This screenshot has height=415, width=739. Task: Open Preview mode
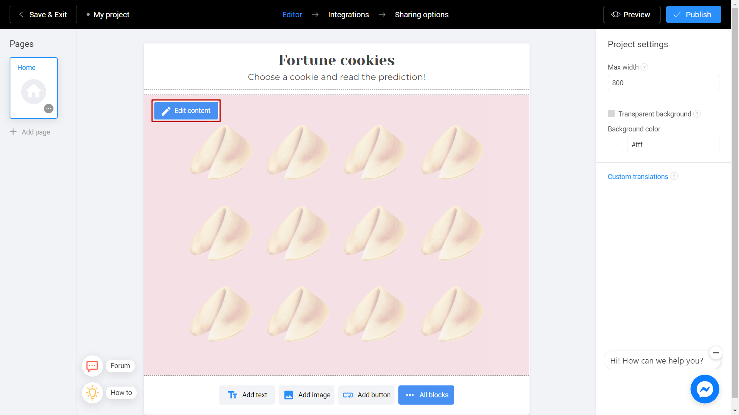pos(632,14)
